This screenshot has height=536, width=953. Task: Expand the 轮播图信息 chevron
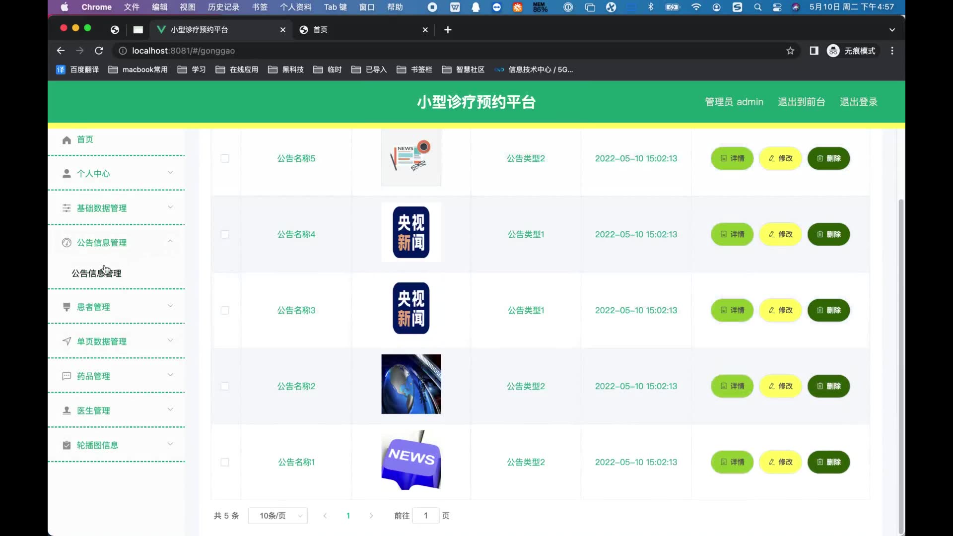[x=170, y=444]
